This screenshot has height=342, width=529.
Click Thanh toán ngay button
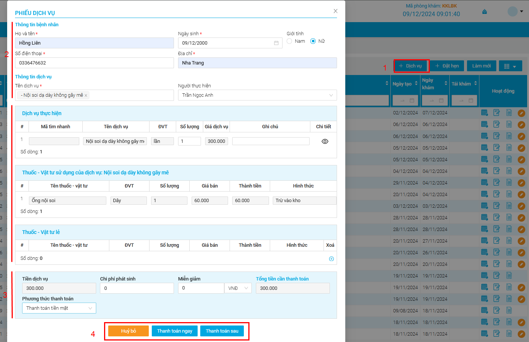coord(175,331)
